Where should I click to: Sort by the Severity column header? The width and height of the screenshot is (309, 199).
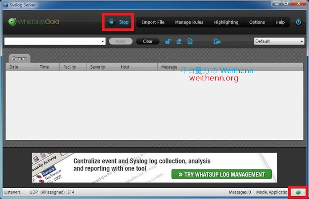pos(101,67)
